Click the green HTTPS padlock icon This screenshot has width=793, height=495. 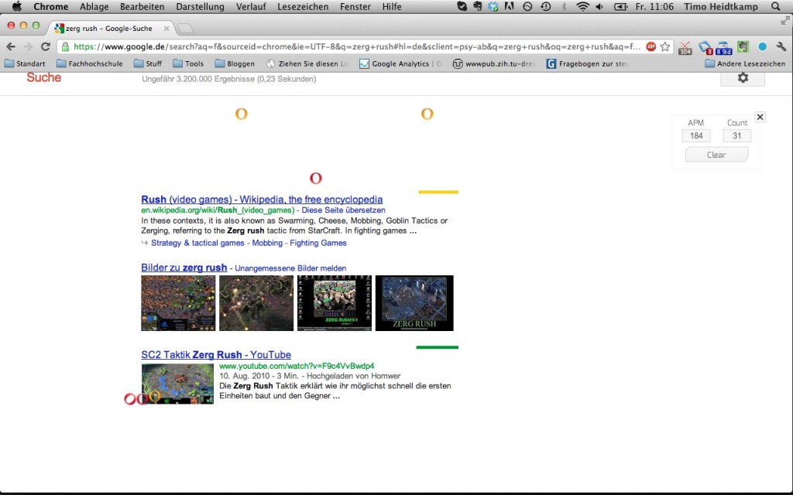click(65, 46)
